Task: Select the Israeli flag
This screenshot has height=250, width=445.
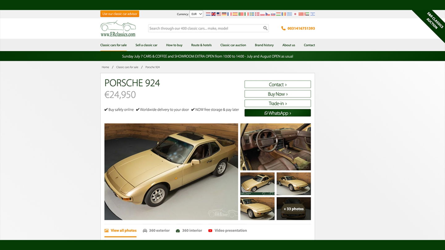Action: [x=313, y=14]
